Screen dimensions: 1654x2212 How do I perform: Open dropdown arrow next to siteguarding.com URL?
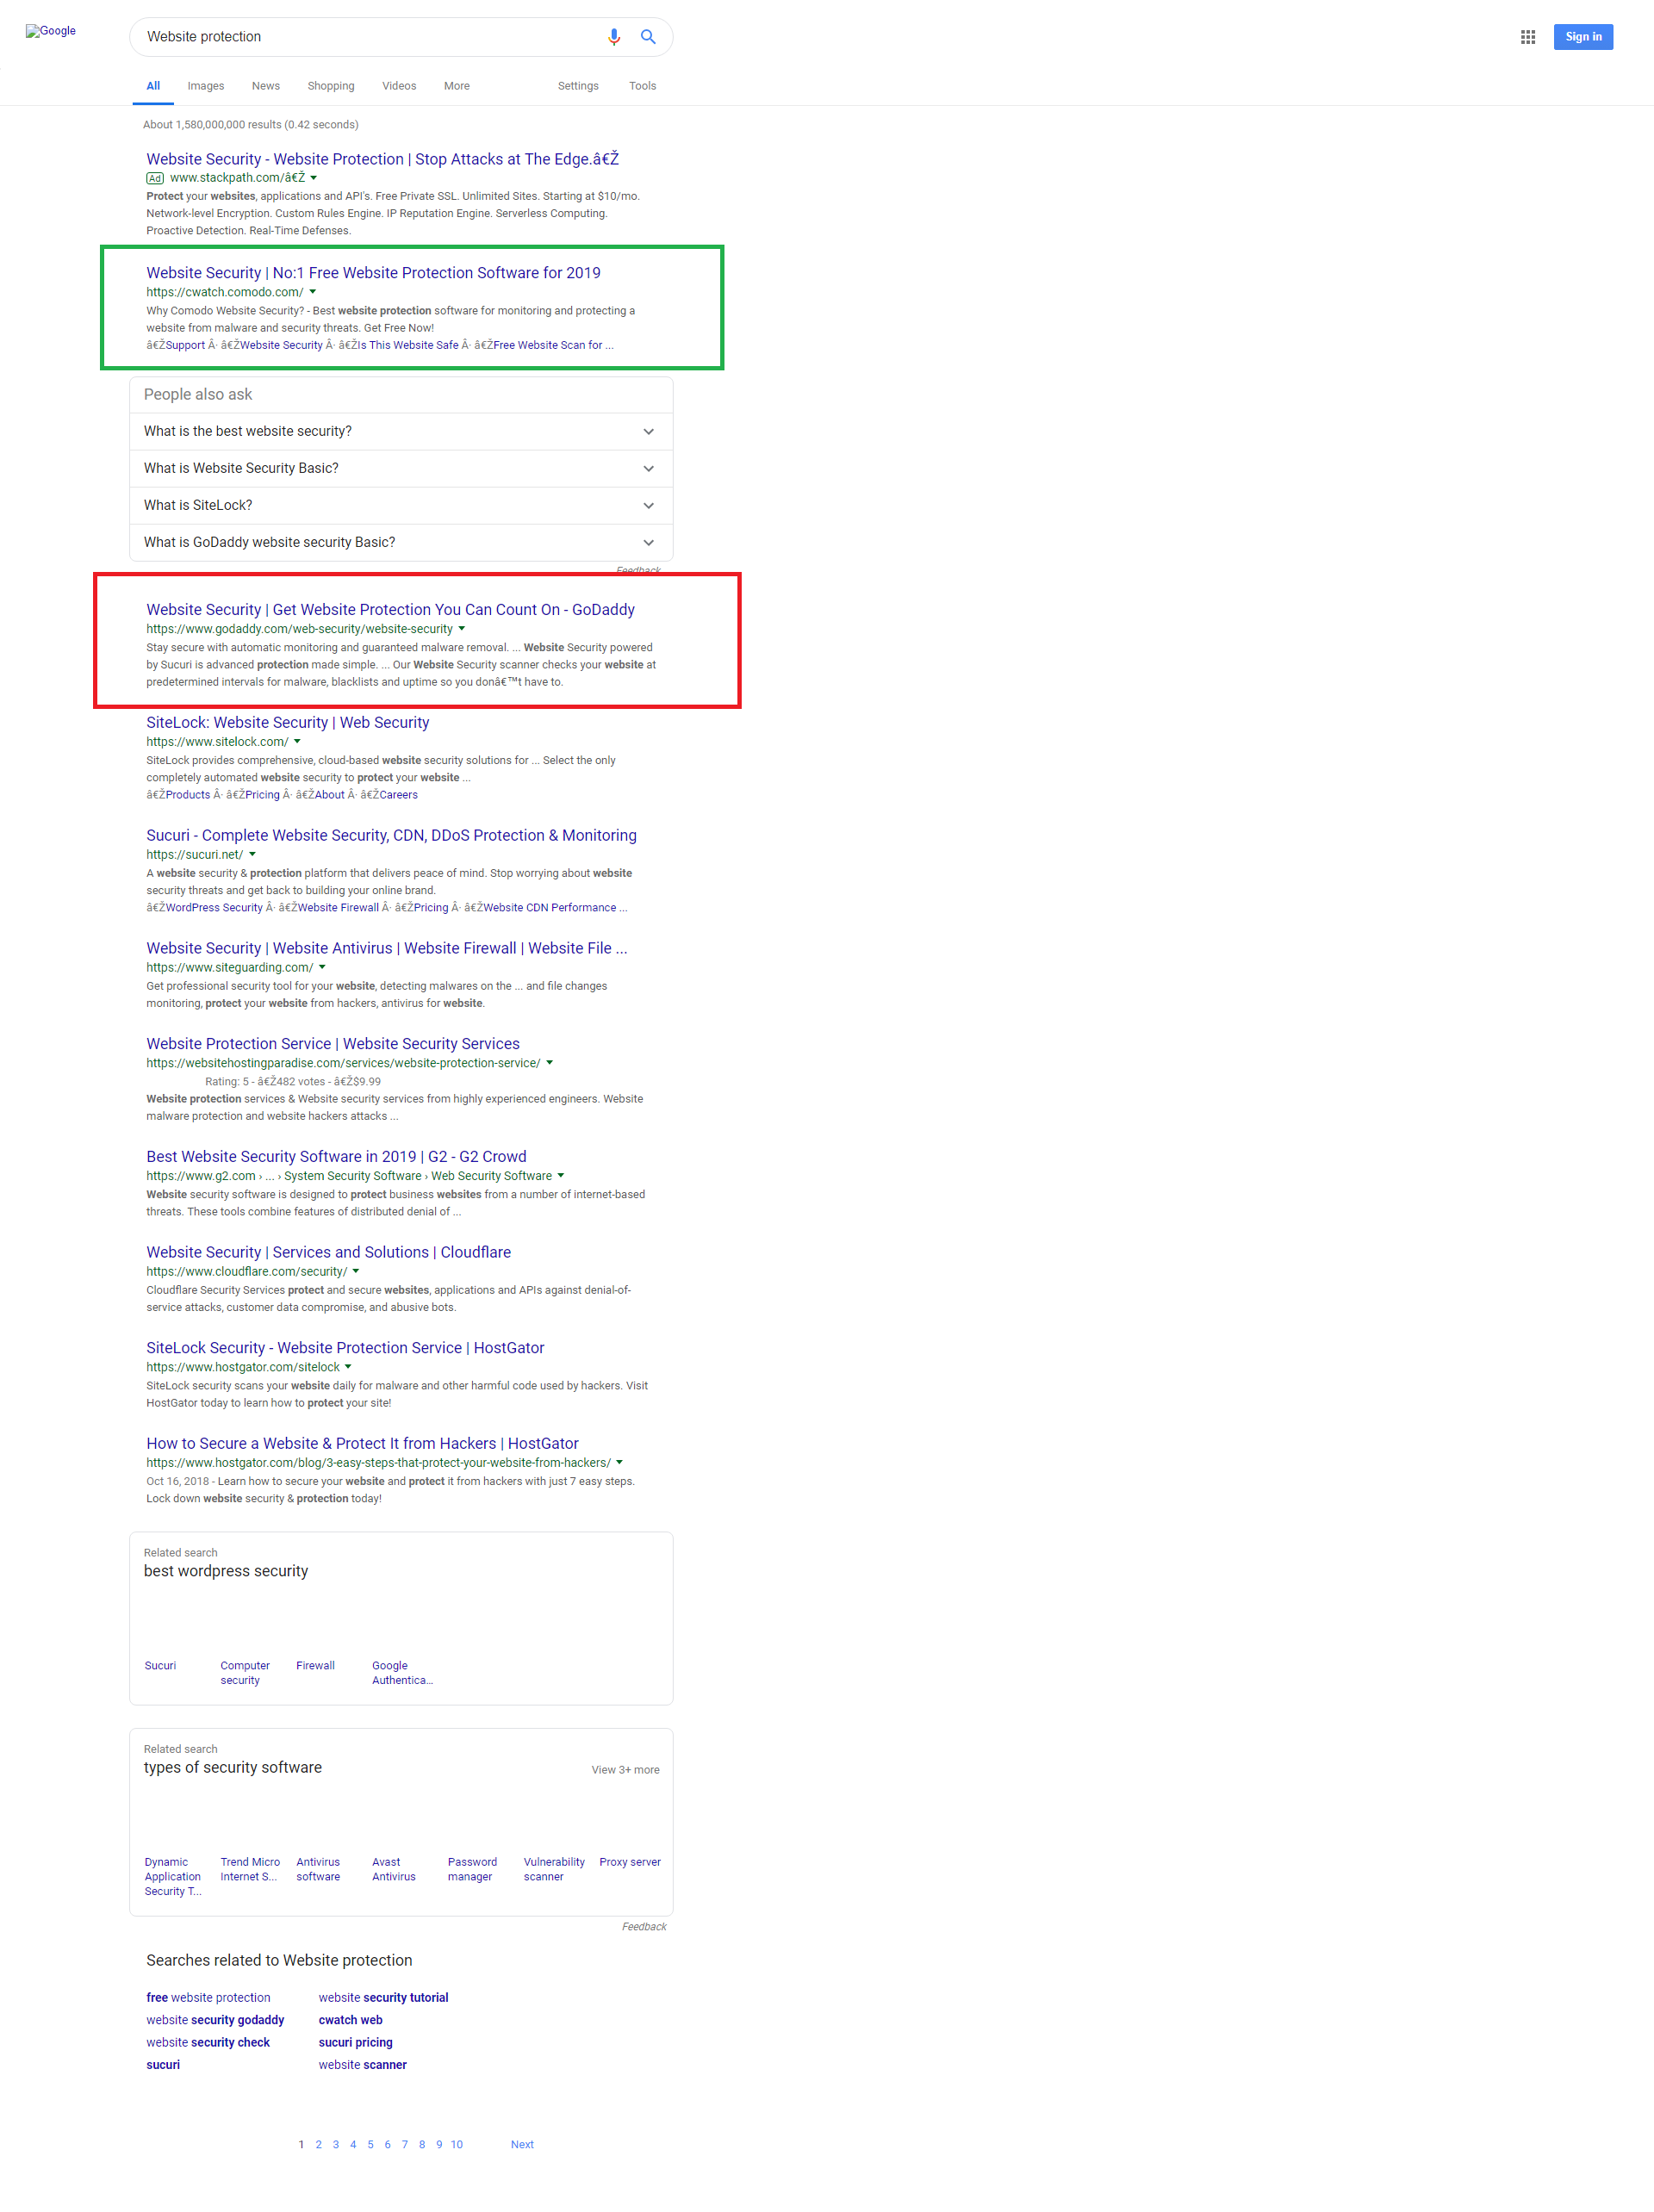coord(322,968)
